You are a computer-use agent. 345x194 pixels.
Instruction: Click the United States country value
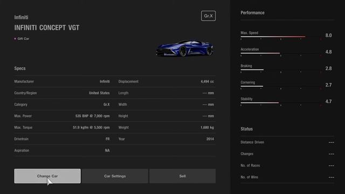point(99,93)
